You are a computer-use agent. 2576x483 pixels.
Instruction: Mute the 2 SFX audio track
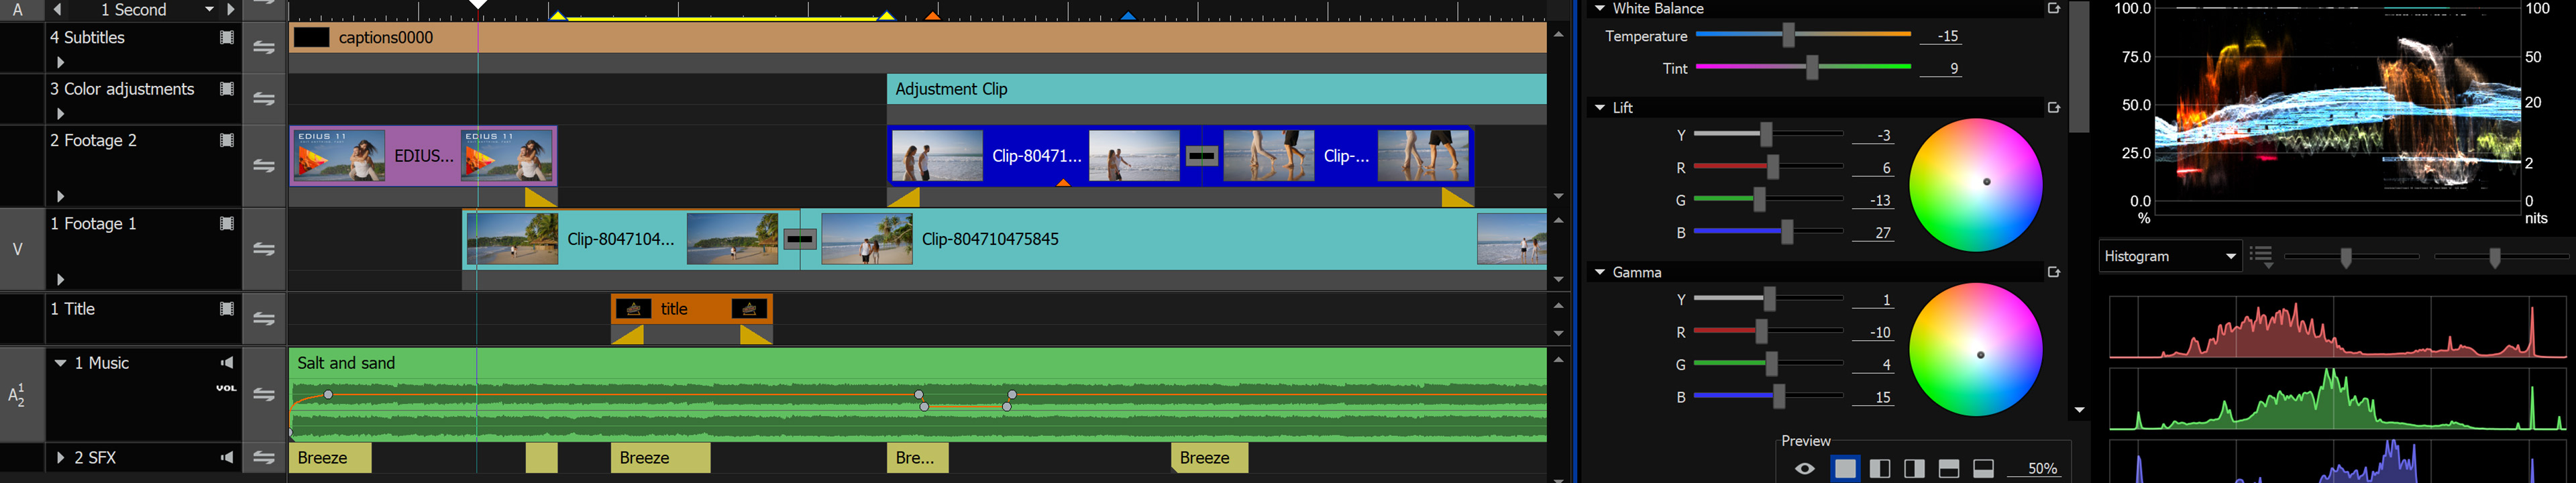pos(227,458)
